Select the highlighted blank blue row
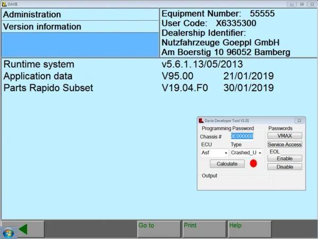Screen dimensions: 318x239 tap(80, 45)
